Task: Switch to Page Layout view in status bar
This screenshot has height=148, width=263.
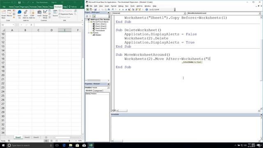Action: click(51, 141)
